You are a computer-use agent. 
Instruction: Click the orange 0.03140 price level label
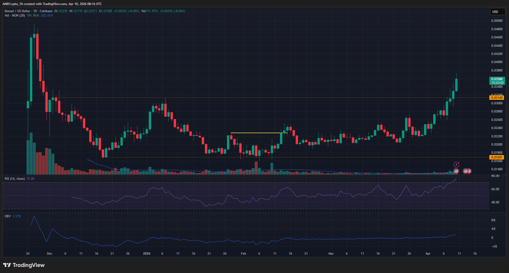pyautogui.click(x=497, y=98)
